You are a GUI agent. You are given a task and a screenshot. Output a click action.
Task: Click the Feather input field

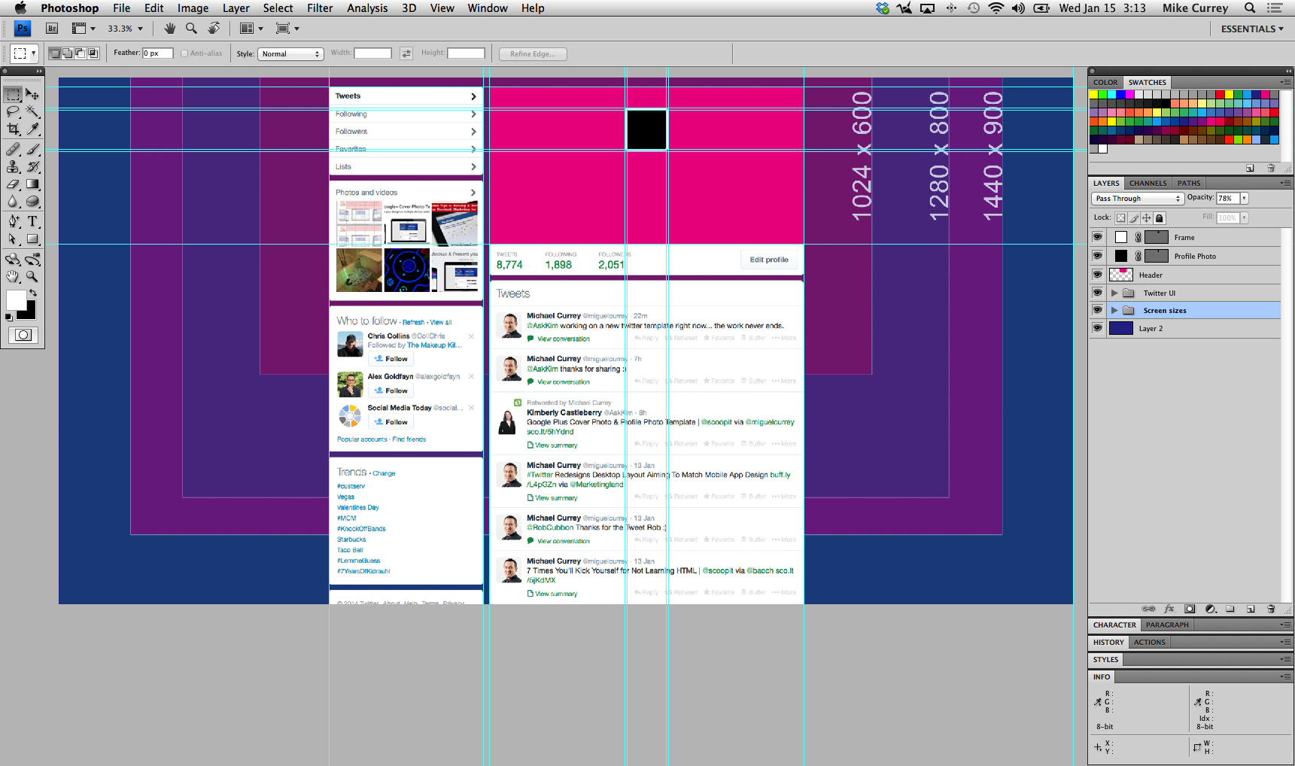click(x=158, y=53)
